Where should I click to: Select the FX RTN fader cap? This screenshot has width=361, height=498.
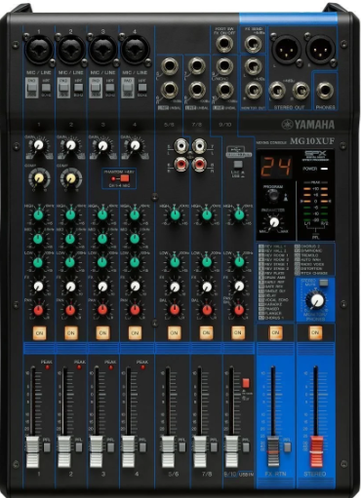click(273, 452)
